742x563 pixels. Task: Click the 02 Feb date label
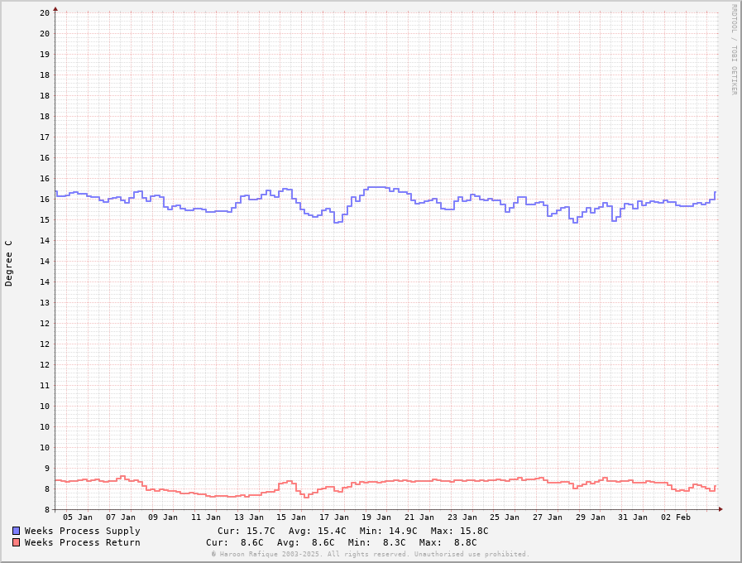pyautogui.click(x=676, y=517)
